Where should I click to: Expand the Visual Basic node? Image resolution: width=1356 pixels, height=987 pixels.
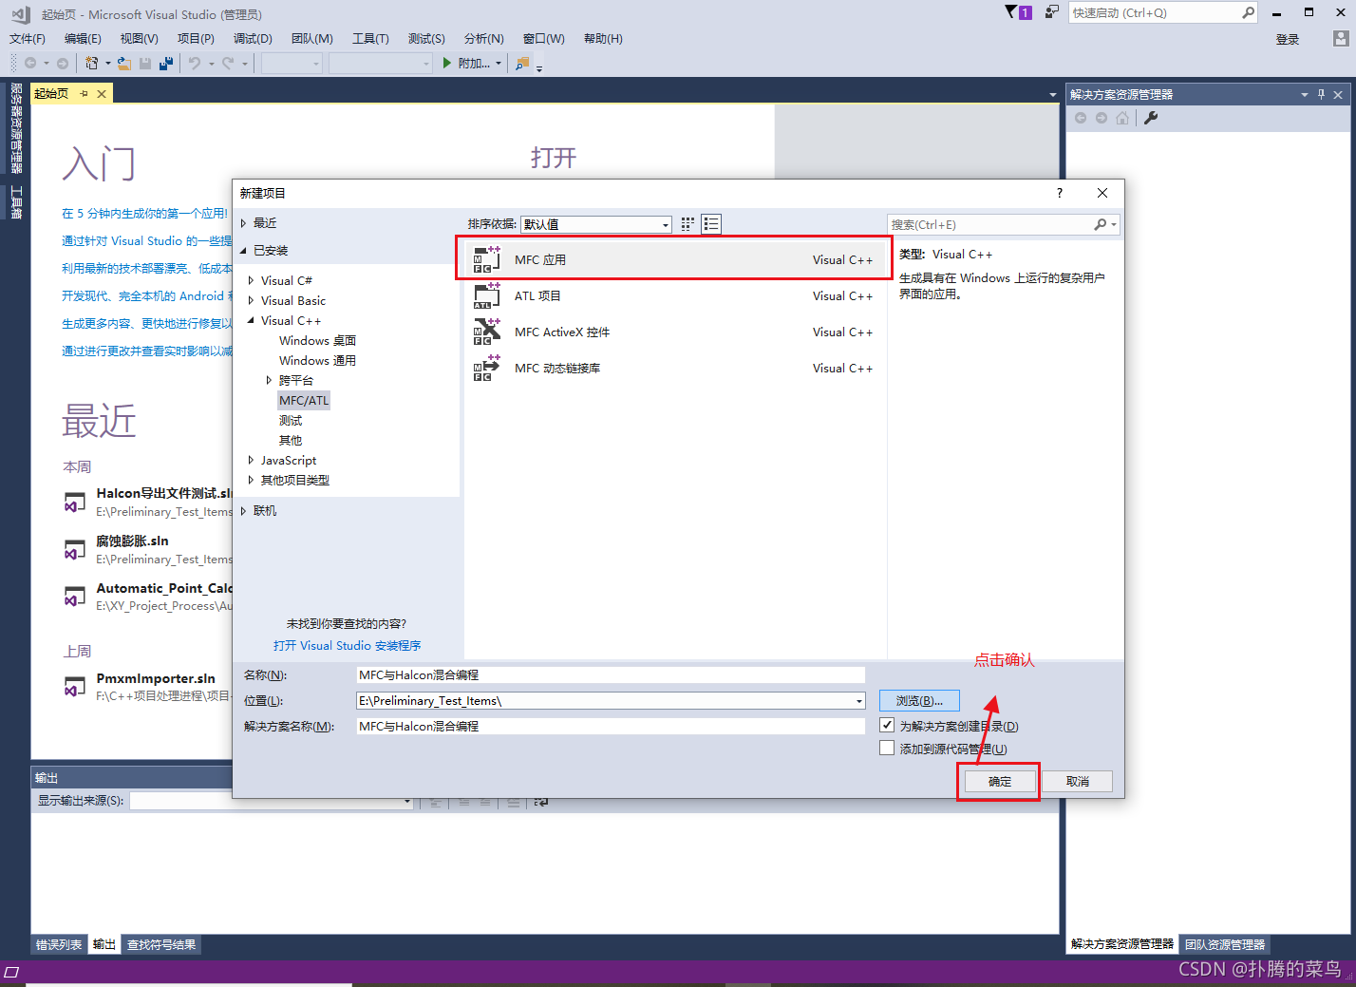click(x=251, y=300)
